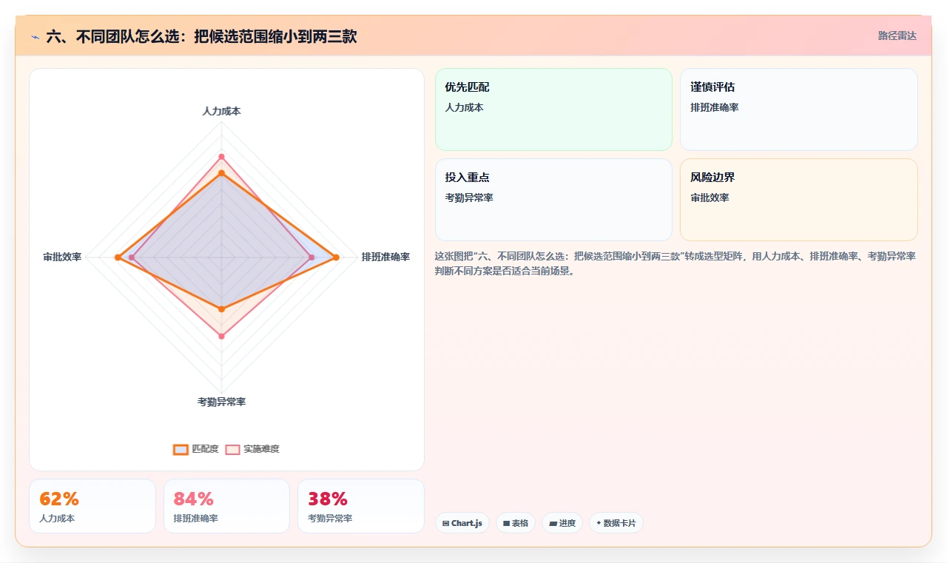Click 考勤异常率 text in 投入重点 card

coord(469,198)
